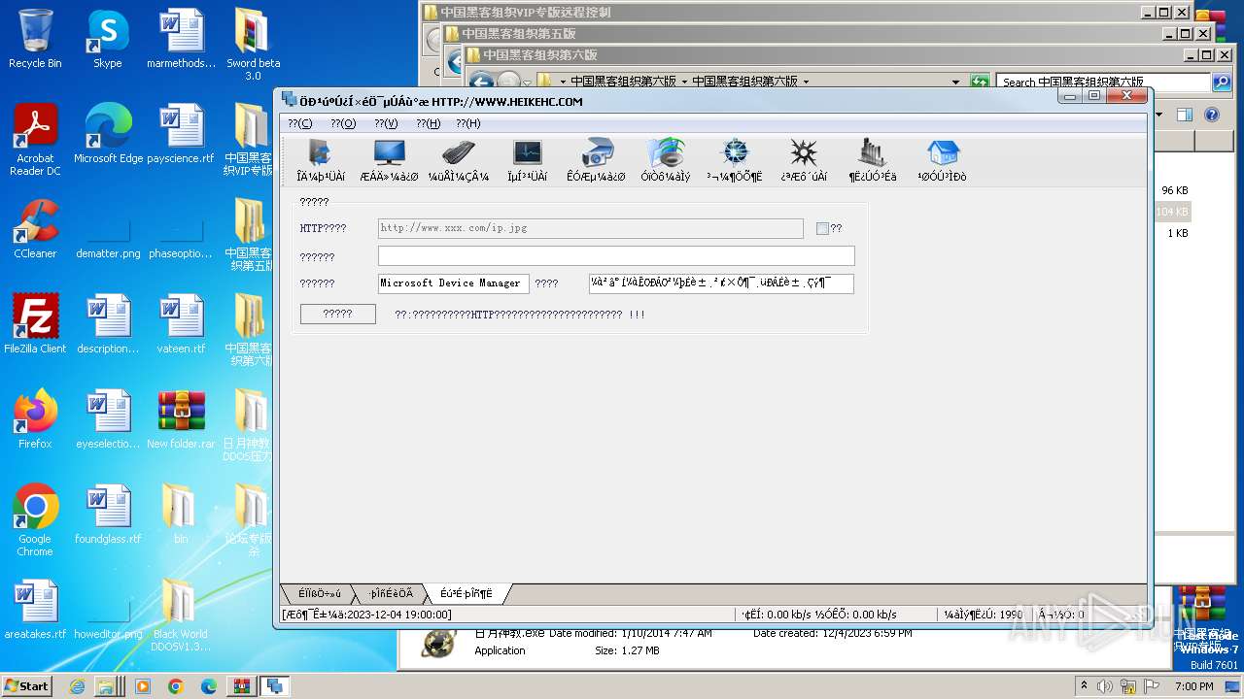Viewport: 1244px width, 699px height.
Task: Click the blue house toolbar icon
Action: [x=943, y=160]
